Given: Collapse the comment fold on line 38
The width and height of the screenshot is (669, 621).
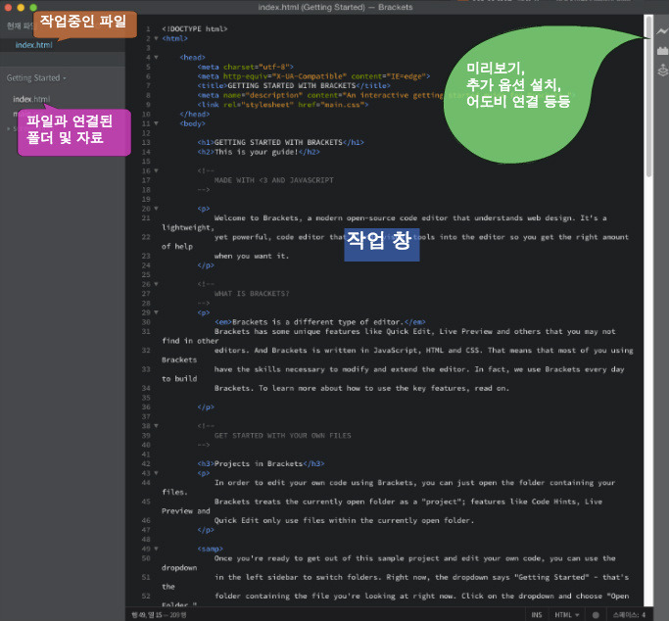Looking at the screenshot, I should click(x=156, y=426).
